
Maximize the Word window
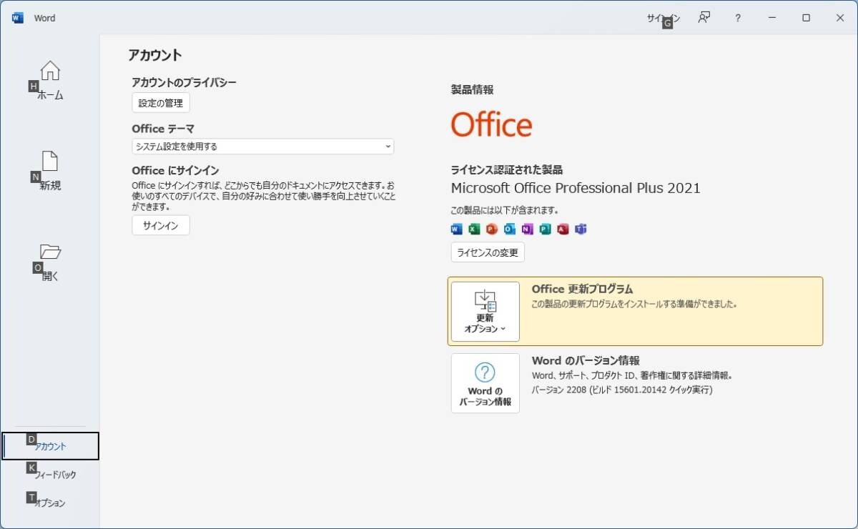pyautogui.click(x=806, y=18)
